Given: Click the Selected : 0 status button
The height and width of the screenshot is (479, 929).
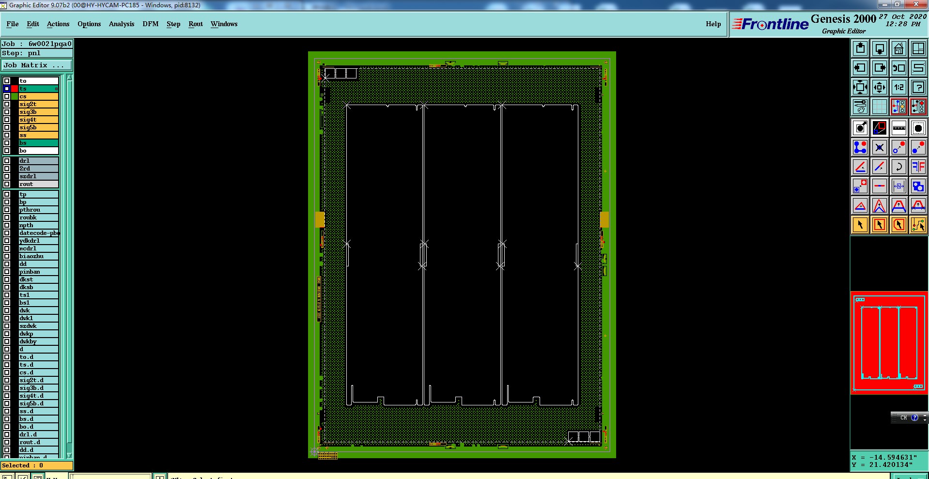Looking at the screenshot, I should (x=37, y=465).
